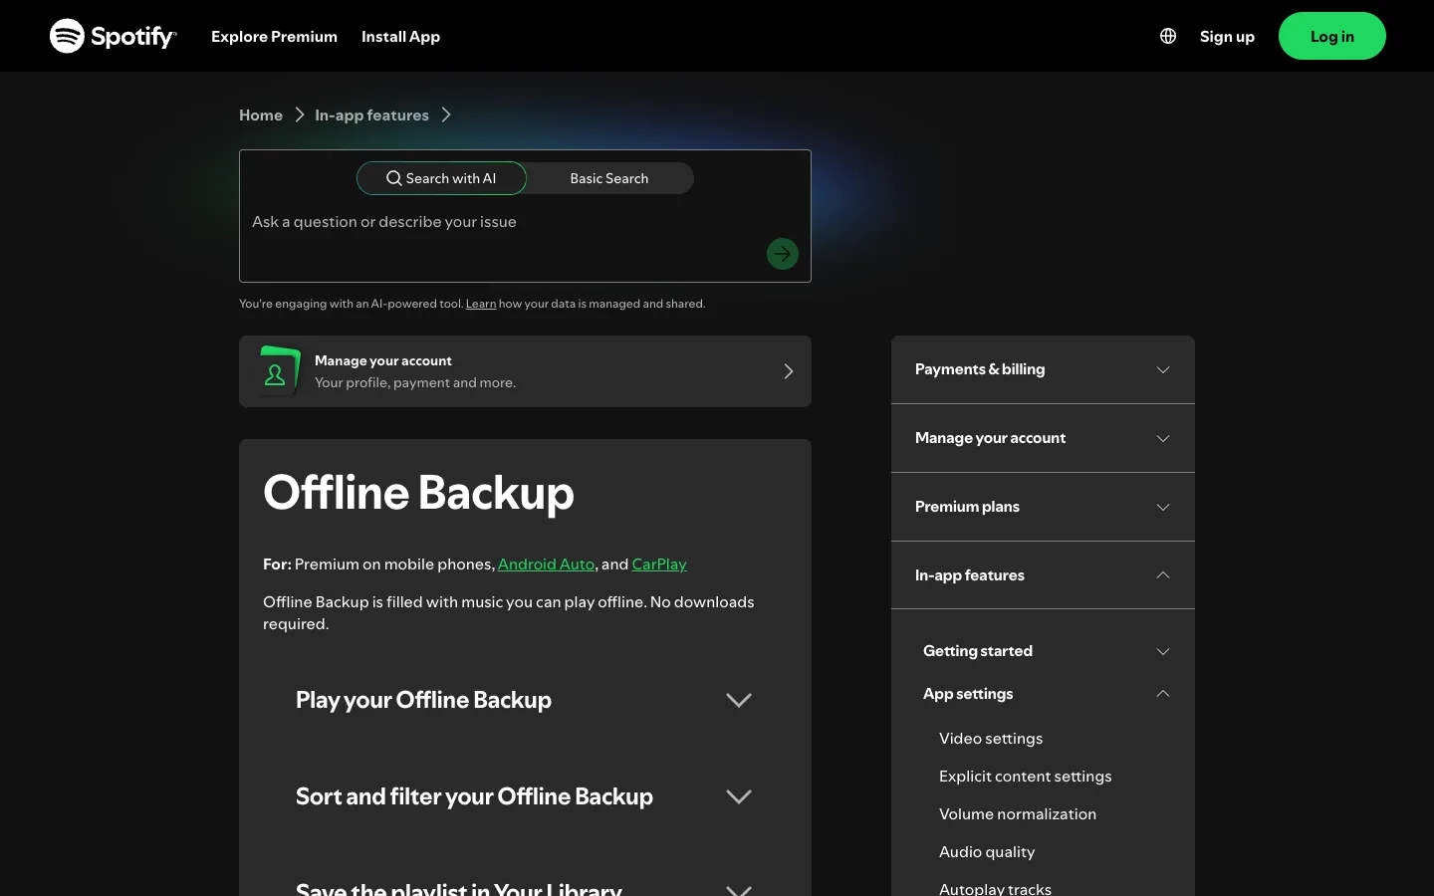Image resolution: width=1434 pixels, height=896 pixels.
Task: Click the Spotify logo
Action: coord(114,36)
